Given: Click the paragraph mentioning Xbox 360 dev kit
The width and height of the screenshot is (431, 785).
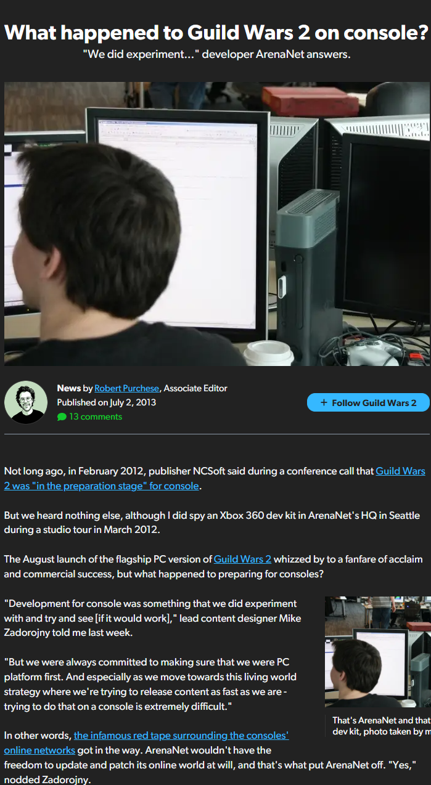Looking at the screenshot, I should pos(212,523).
